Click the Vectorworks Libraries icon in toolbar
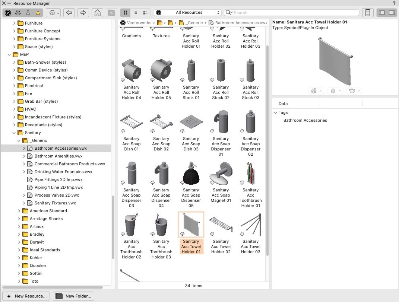399x302 pixels. (x=8, y=13)
